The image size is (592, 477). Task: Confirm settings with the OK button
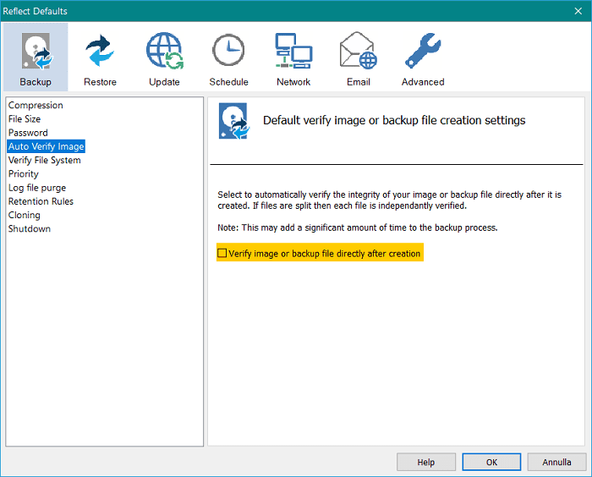click(491, 462)
